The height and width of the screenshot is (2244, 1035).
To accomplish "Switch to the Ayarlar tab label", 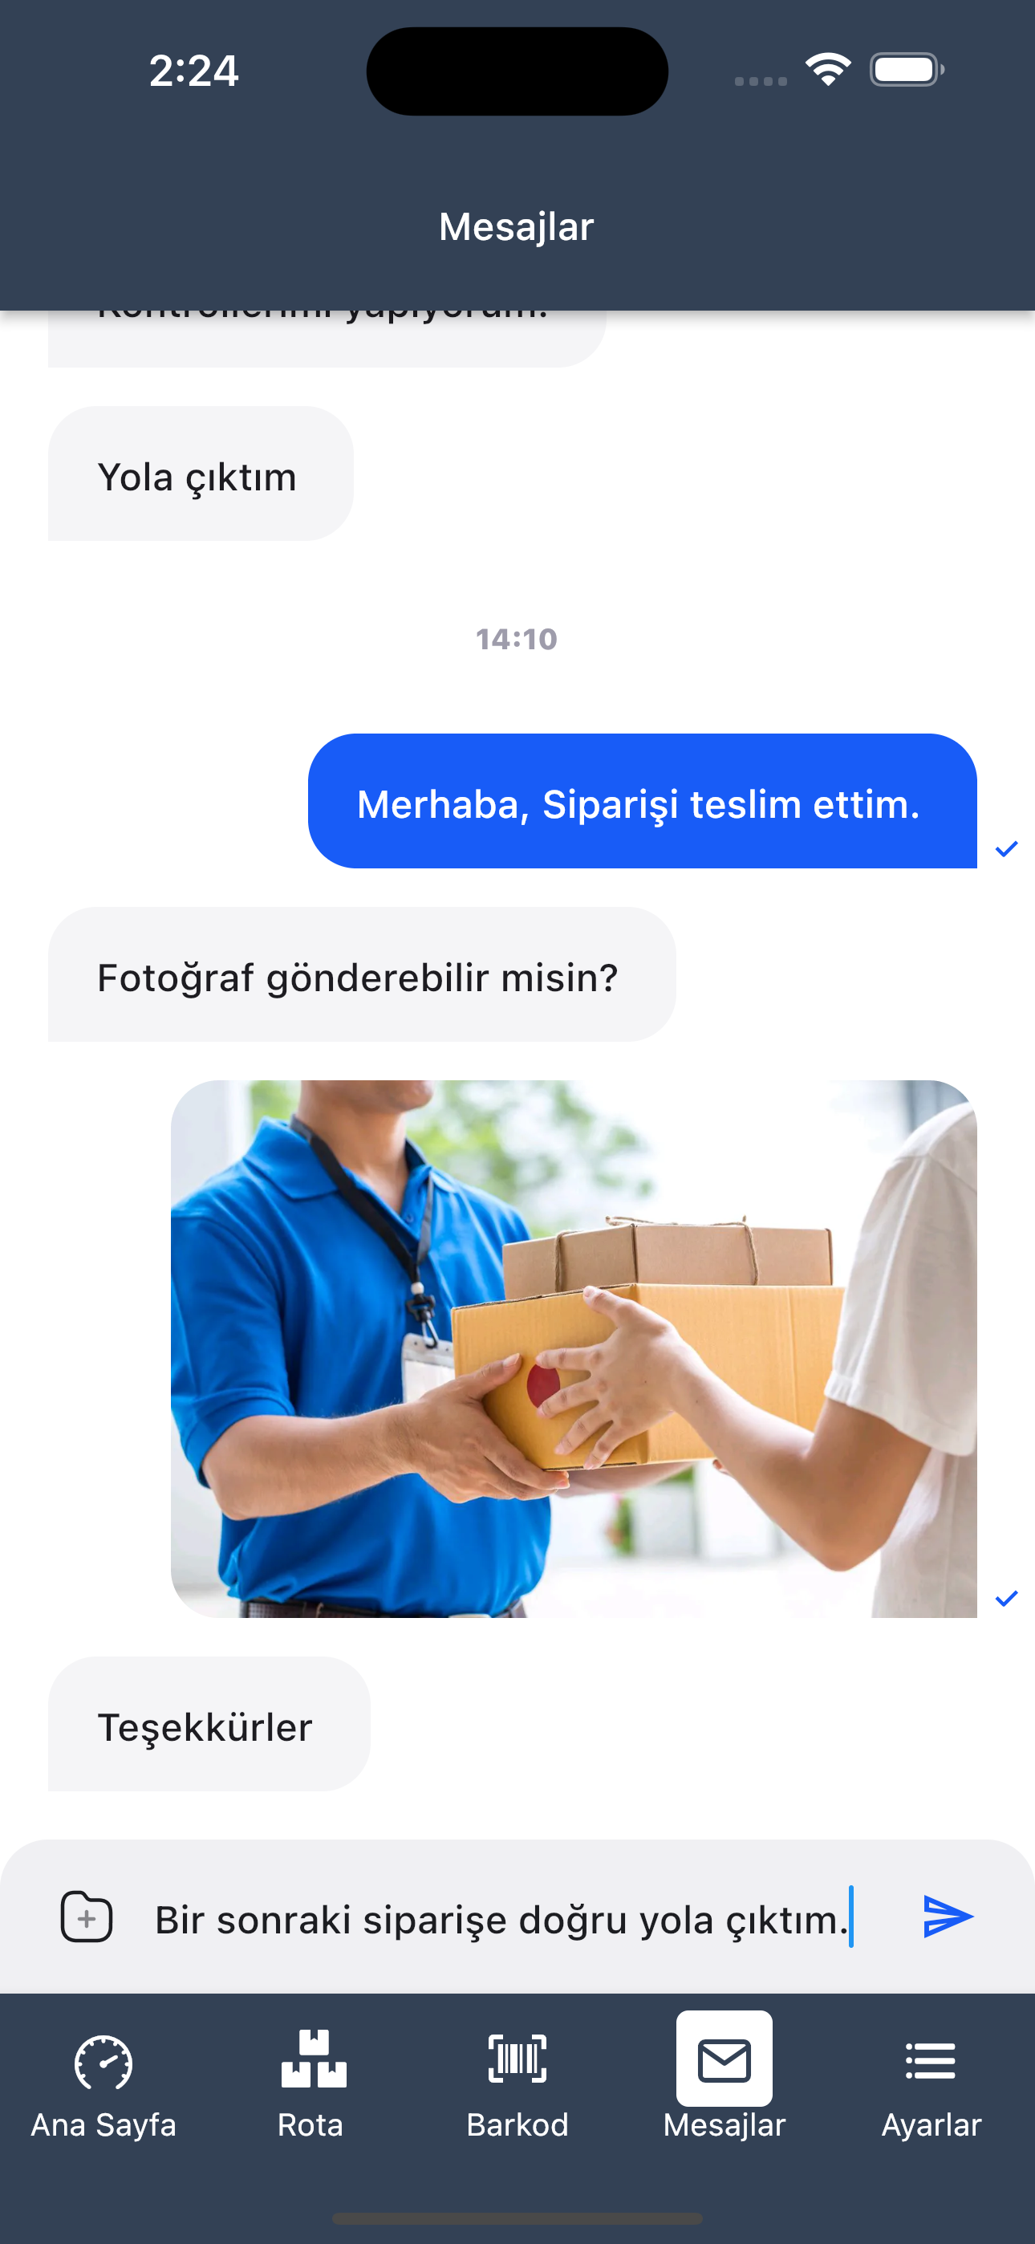I will tap(931, 2124).
